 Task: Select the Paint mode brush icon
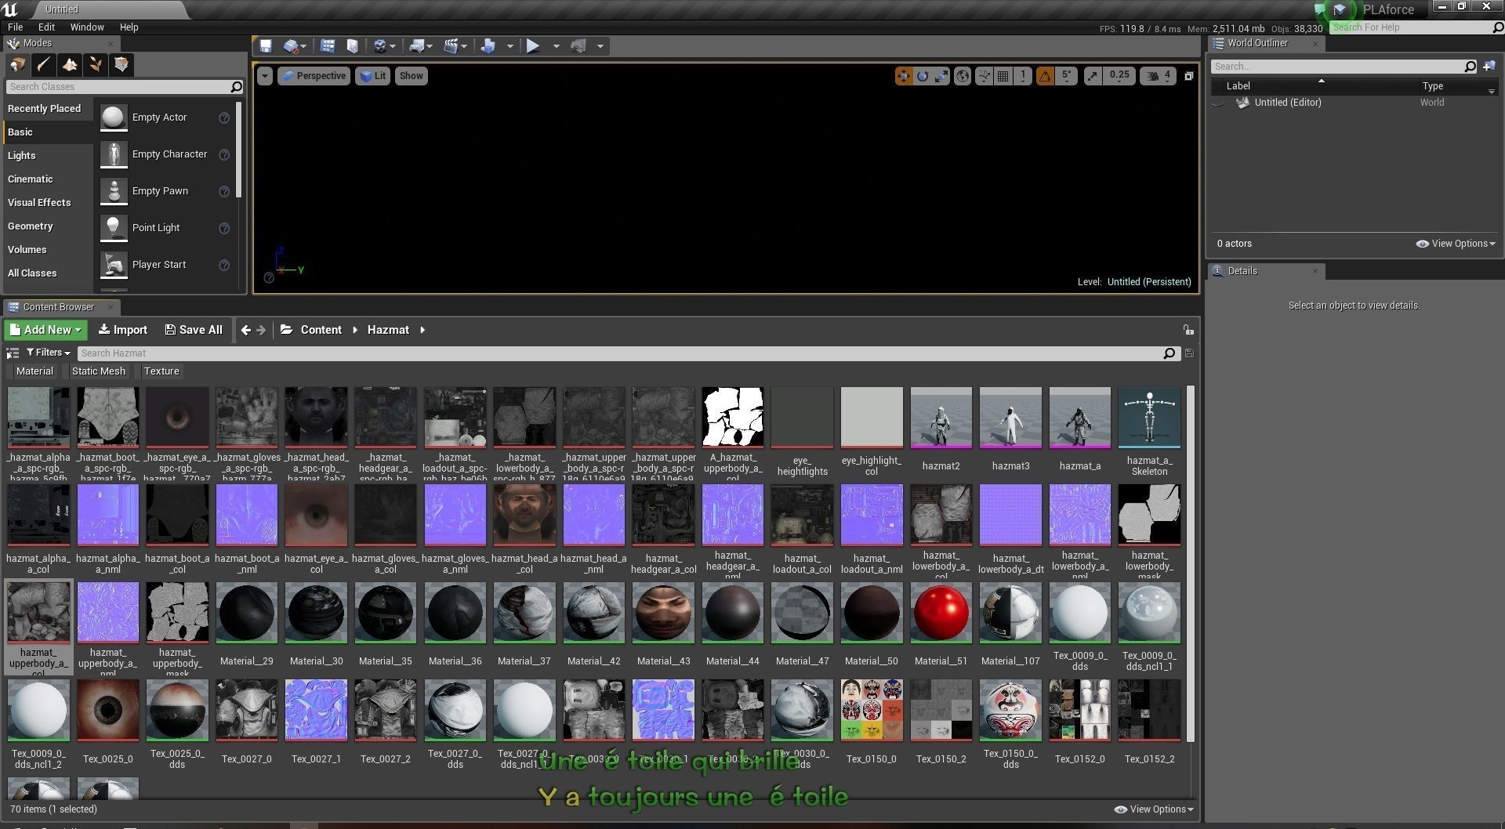pos(43,64)
